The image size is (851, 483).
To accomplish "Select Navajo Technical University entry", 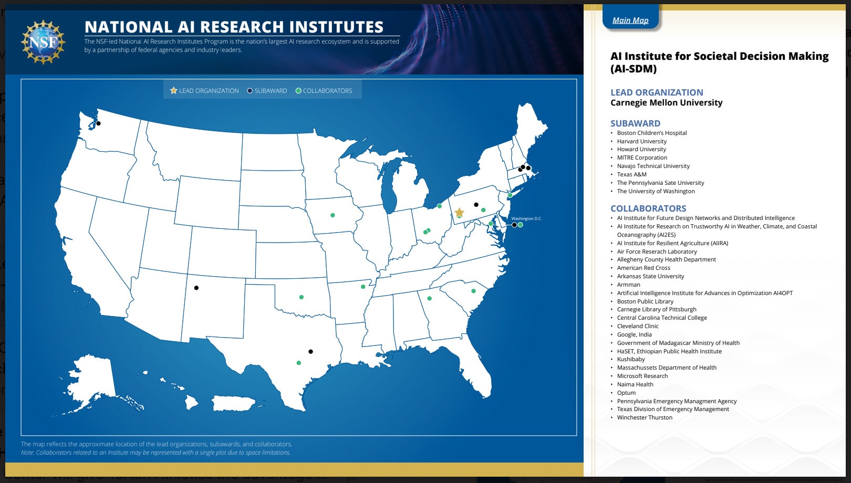I will pos(653,166).
